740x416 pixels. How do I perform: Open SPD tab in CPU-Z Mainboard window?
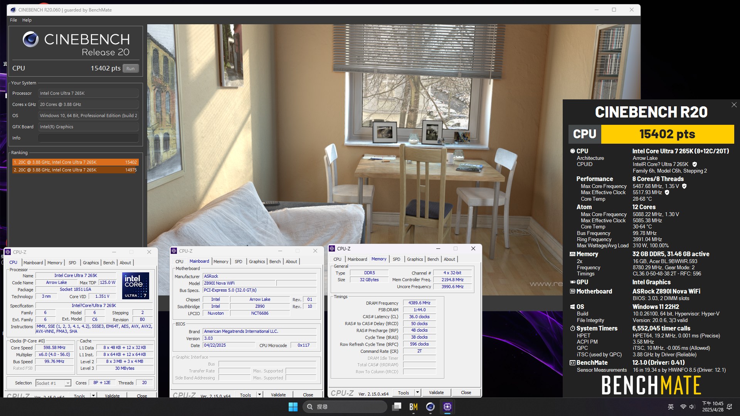[239, 262]
